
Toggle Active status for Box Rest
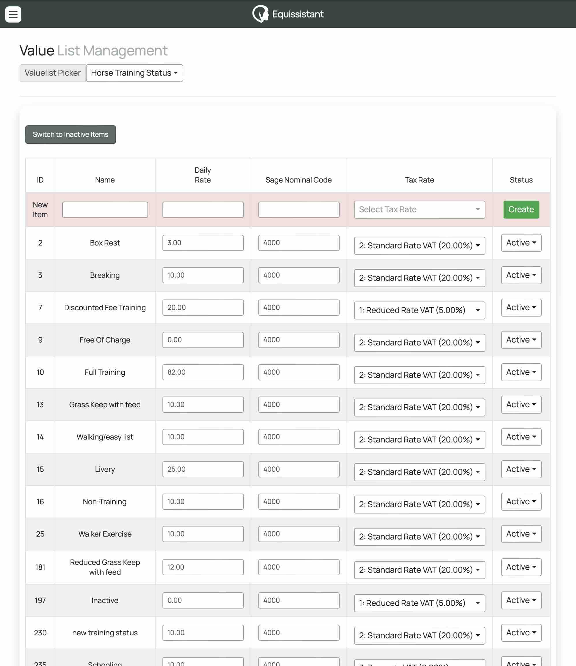[x=521, y=243]
